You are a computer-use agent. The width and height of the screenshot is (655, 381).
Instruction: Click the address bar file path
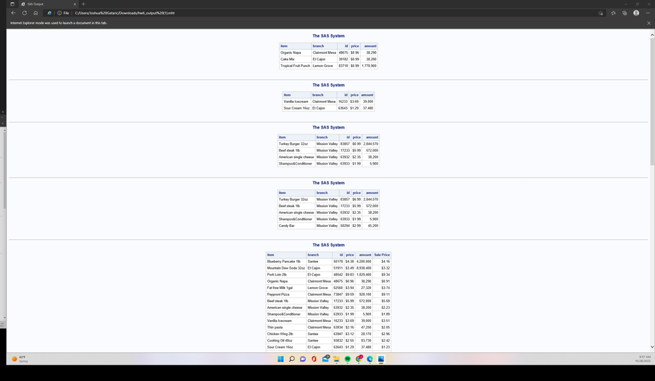125,13
